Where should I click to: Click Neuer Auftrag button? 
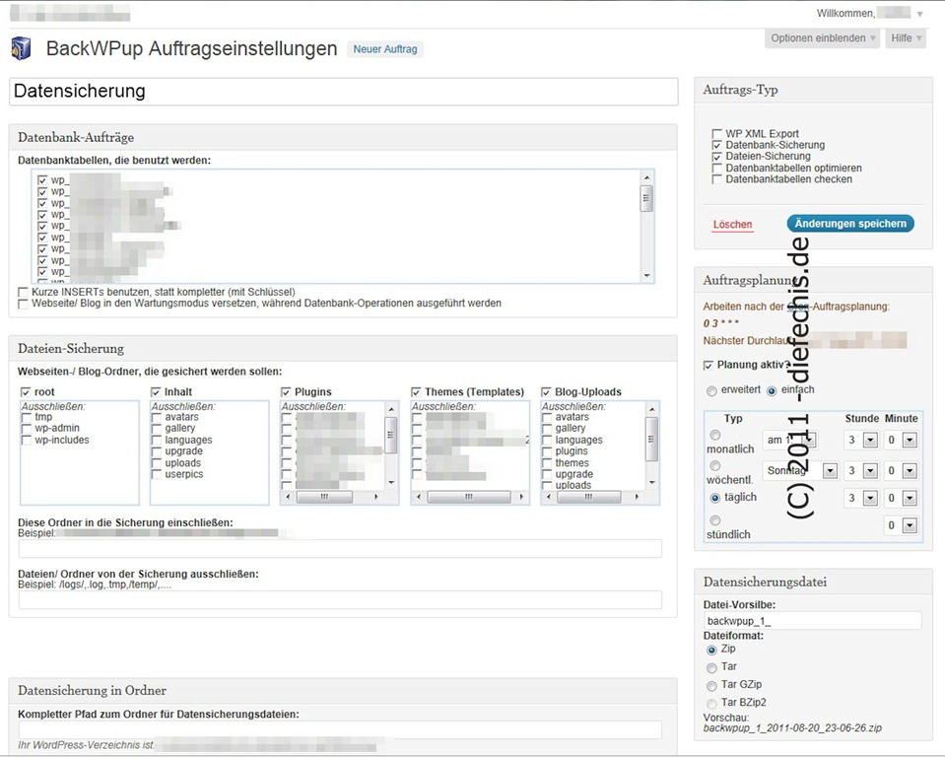pyautogui.click(x=385, y=49)
